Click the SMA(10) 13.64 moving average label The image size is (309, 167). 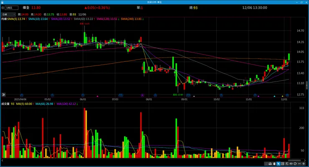point(39,19)
